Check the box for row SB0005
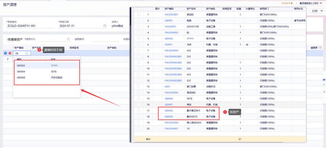Viewport: 326px width, 148px height. 139,110
